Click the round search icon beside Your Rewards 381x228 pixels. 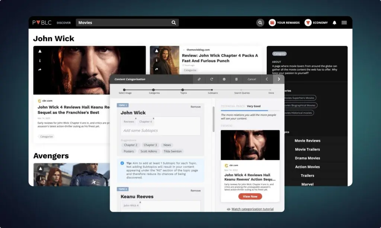click(260, 23)
